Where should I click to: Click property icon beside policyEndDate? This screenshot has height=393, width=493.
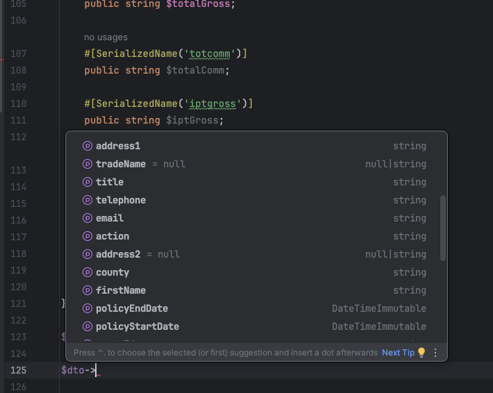point(87,308)
